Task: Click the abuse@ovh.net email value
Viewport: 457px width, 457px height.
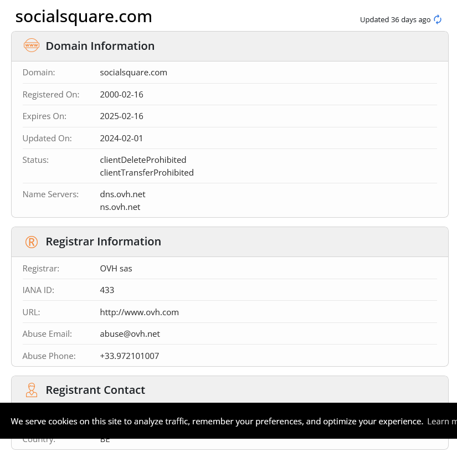Action: [x=130, y=334]
